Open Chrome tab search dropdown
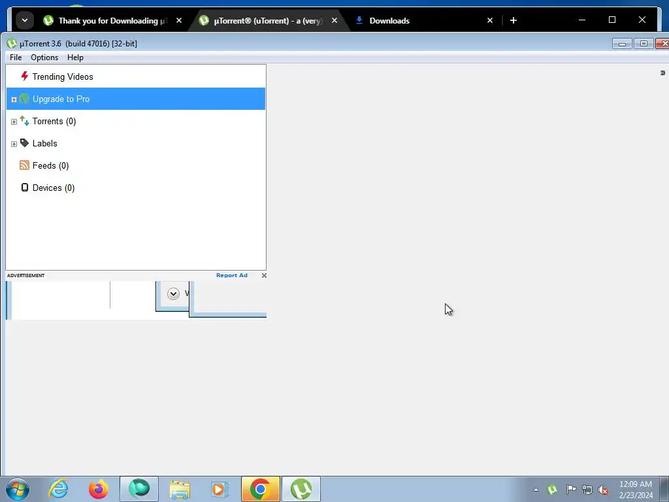Image resolution: width=669 pixels, height=502 pixels. coord(25,20)
